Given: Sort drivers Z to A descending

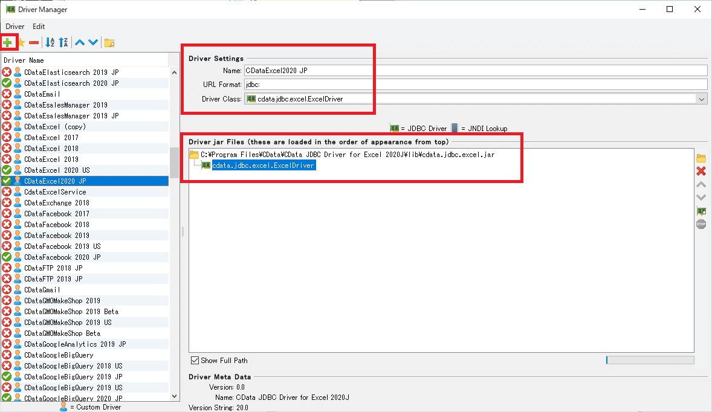Looking at the screenshot, I should coord(63,43).
